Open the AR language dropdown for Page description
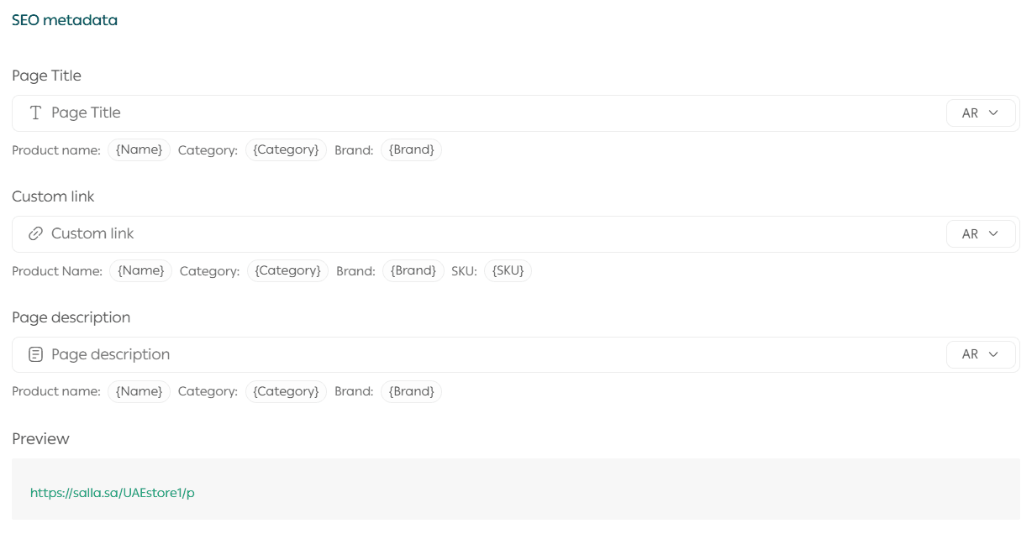The width and height of the screenshot is (1032, 534). pyautogui.click(x=981, y=354)
